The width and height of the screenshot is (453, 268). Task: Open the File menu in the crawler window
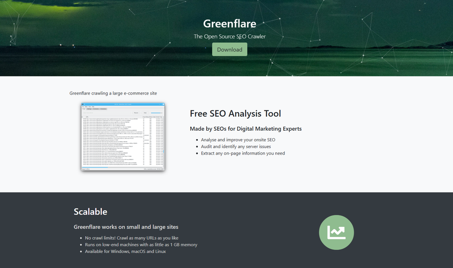[83, 107]
